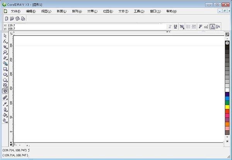Expand the Shape tool flyout
Screen dimensions: 232x160
point(5,41)
